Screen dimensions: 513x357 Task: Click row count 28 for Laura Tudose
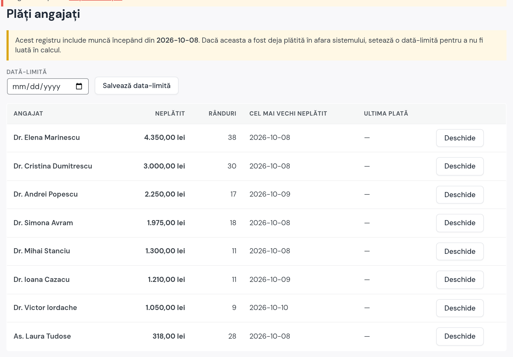tap(232, 336)
